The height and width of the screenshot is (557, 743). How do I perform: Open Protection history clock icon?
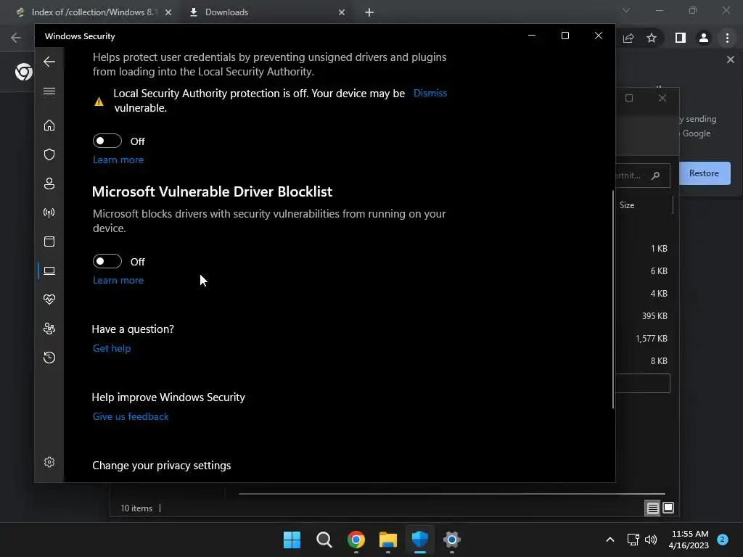click(49, 357)
